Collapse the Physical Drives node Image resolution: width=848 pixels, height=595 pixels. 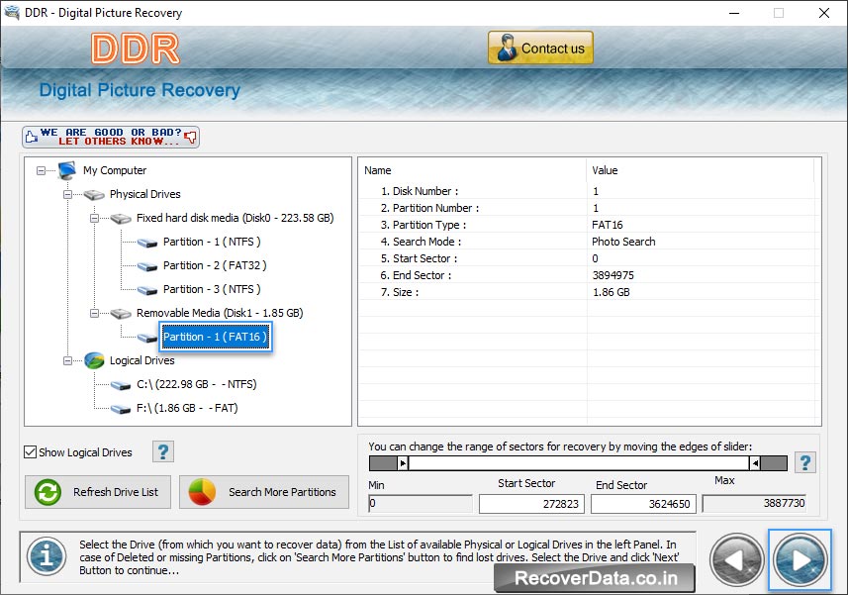pos(67,195)
